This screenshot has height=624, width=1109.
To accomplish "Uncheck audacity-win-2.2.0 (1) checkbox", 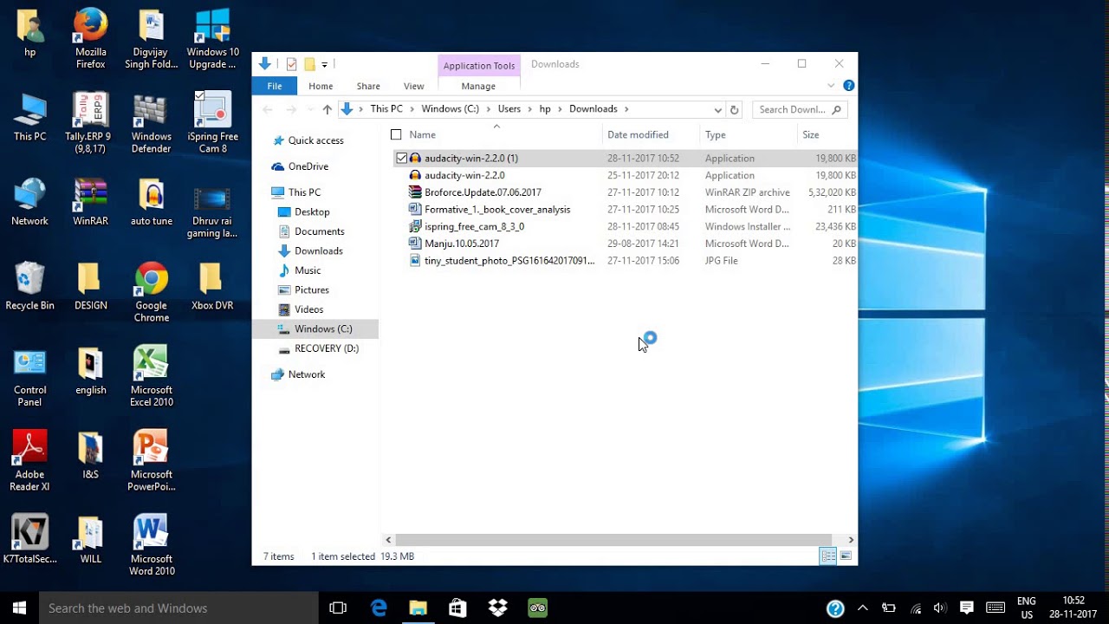I will click(x=401, y=159).
